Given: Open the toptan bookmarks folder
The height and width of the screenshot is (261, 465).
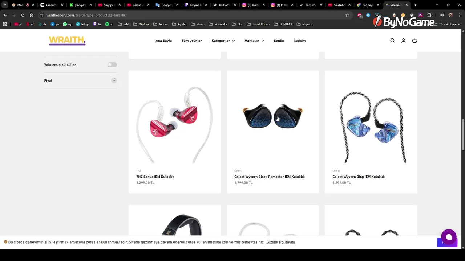Looking at the screenshot, I should pos(161,24).
